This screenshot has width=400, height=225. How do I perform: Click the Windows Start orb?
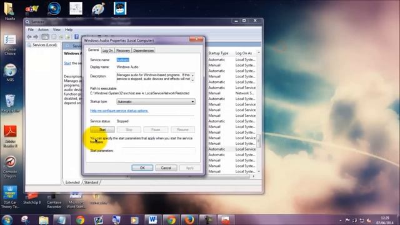[7, 220]
